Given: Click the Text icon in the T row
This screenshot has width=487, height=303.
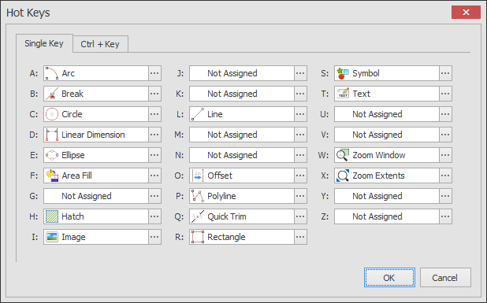Looking at the screenshot, I should pos(343,94).
